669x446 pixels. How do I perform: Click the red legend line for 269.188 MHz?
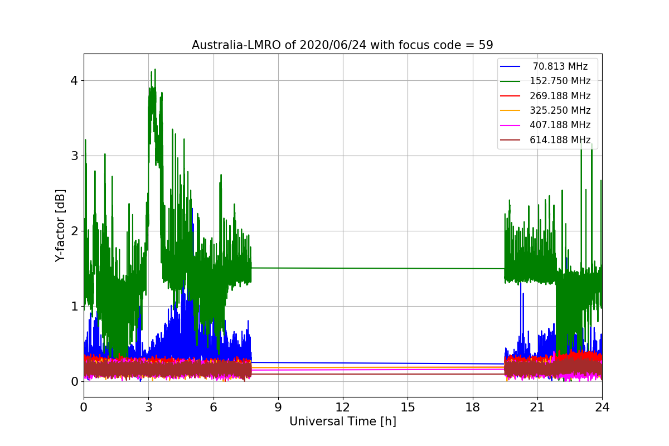coord(511,96)
